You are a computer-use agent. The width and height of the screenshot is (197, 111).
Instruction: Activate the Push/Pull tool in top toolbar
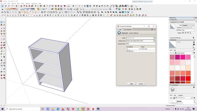tap(21, 6)
